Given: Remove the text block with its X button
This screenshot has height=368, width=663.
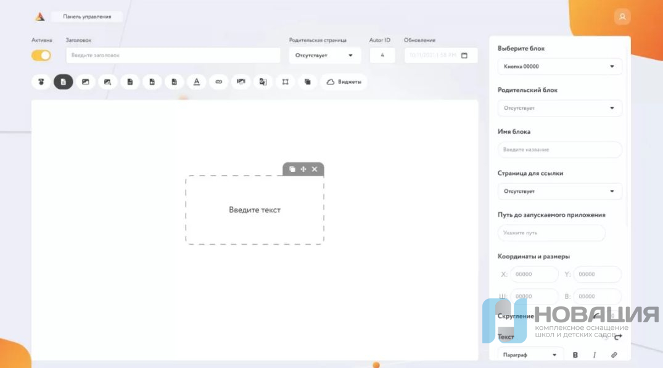Looking at the screenshot, I should 315,169.
